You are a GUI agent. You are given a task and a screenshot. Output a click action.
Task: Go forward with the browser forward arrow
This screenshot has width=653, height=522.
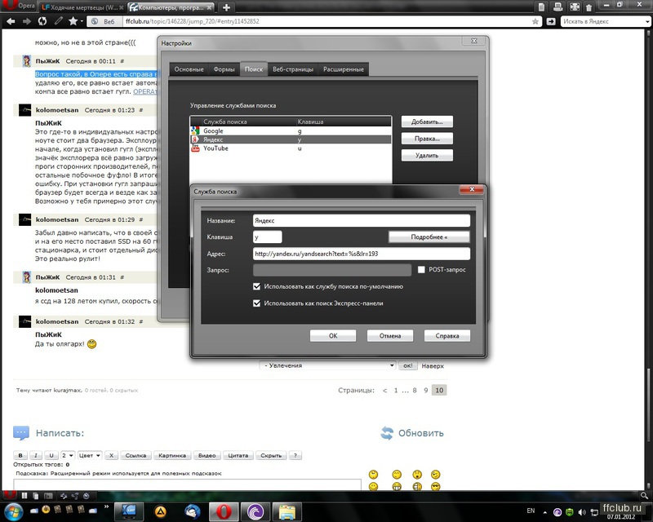coord(27,21)
